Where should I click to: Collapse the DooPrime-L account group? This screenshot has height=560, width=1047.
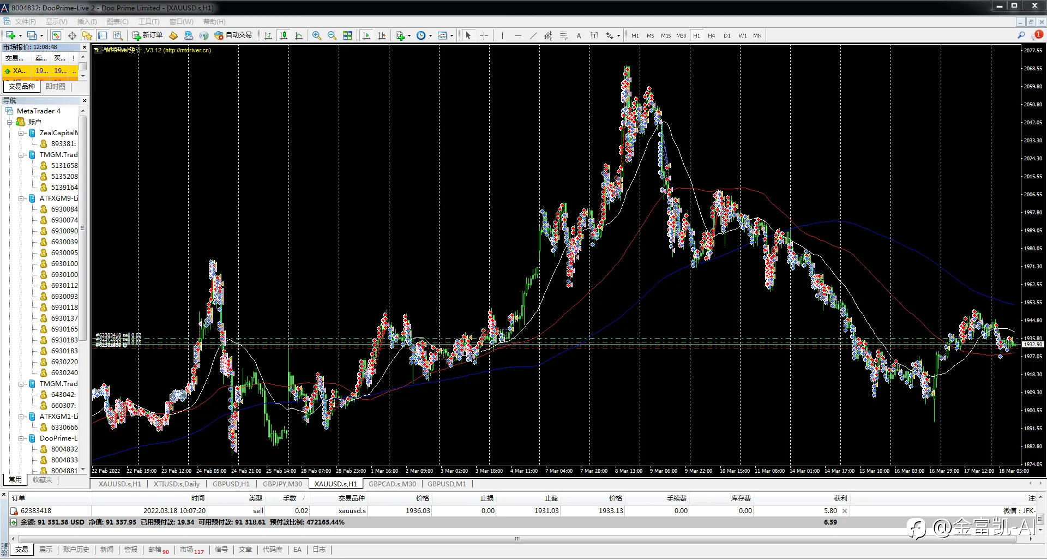[21, 438]
